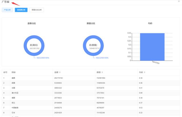182x117 pixels.
Task: Click the sort icon next to 金额
Action: point(60,72)
